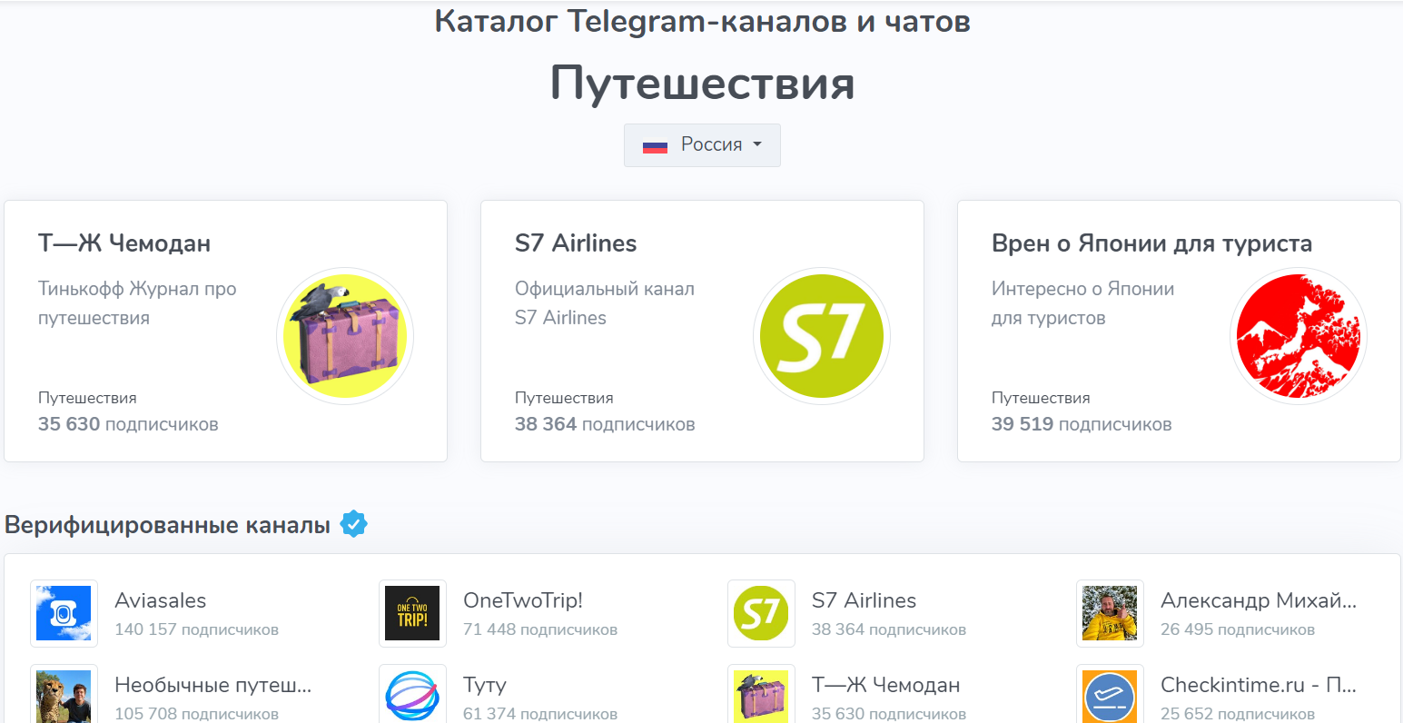
Task: Open the Checkintime.ru channel link
Action: pos(1259,686)
